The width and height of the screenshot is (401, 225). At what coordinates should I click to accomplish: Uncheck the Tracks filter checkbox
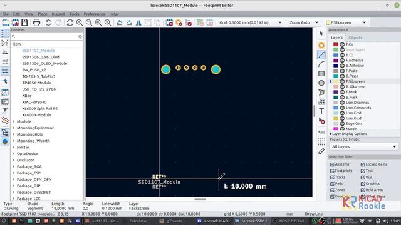[332, 177]
